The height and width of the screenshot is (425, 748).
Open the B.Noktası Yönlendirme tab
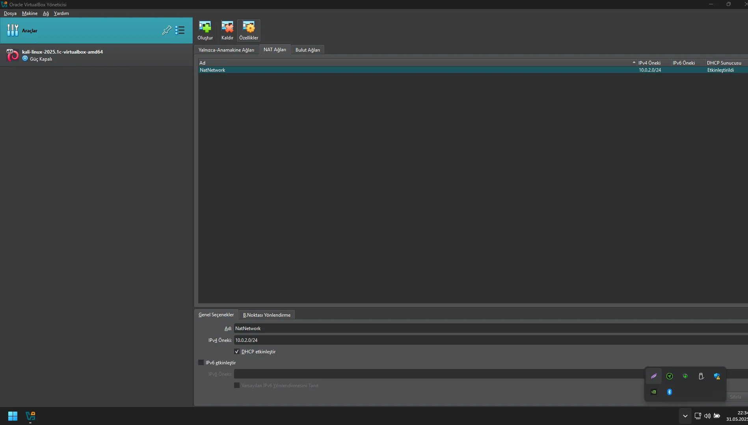coord(266,315)
